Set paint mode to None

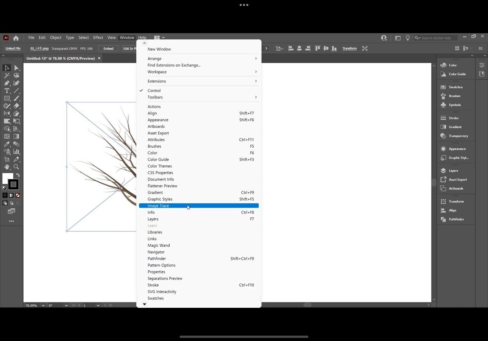coord(18,195)
